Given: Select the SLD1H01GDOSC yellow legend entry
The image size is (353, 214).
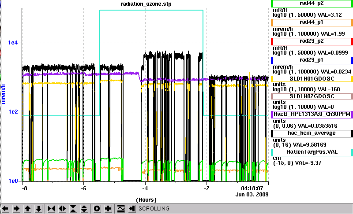Looking at the screenshot, I should point(312,79).
